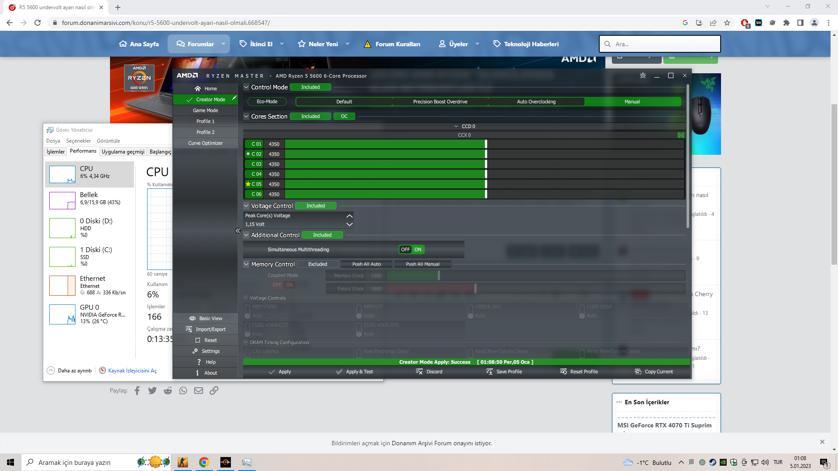Share the thread via WhatsApp icon

click(x=183, y=390)
